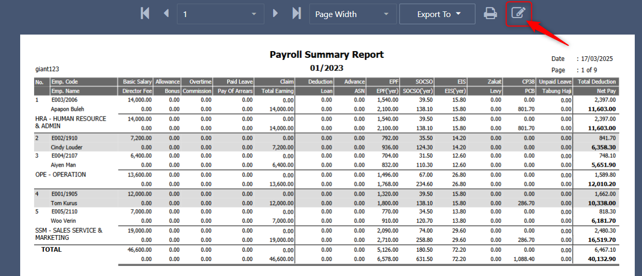Click total EPF value 5,126.00
This screenshot has height=276, width=642.
point(388,250)
